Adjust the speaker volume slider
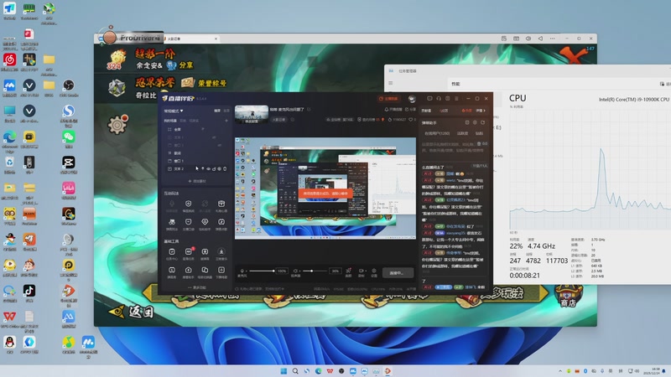Screen dimensions: 671x377 coord(316,271)
